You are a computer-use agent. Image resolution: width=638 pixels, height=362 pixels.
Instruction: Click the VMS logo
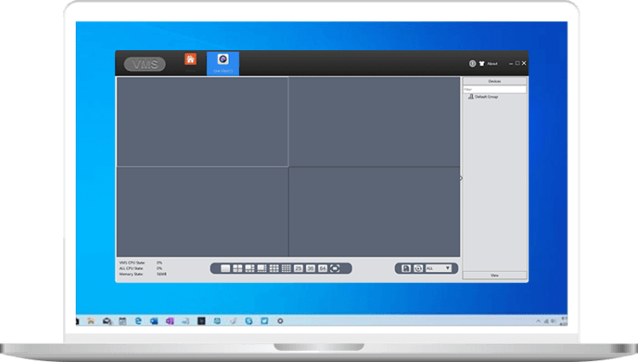[x=145, y=64]
